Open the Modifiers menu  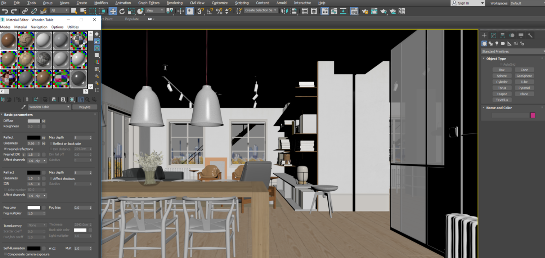click(x=101, y=3)
